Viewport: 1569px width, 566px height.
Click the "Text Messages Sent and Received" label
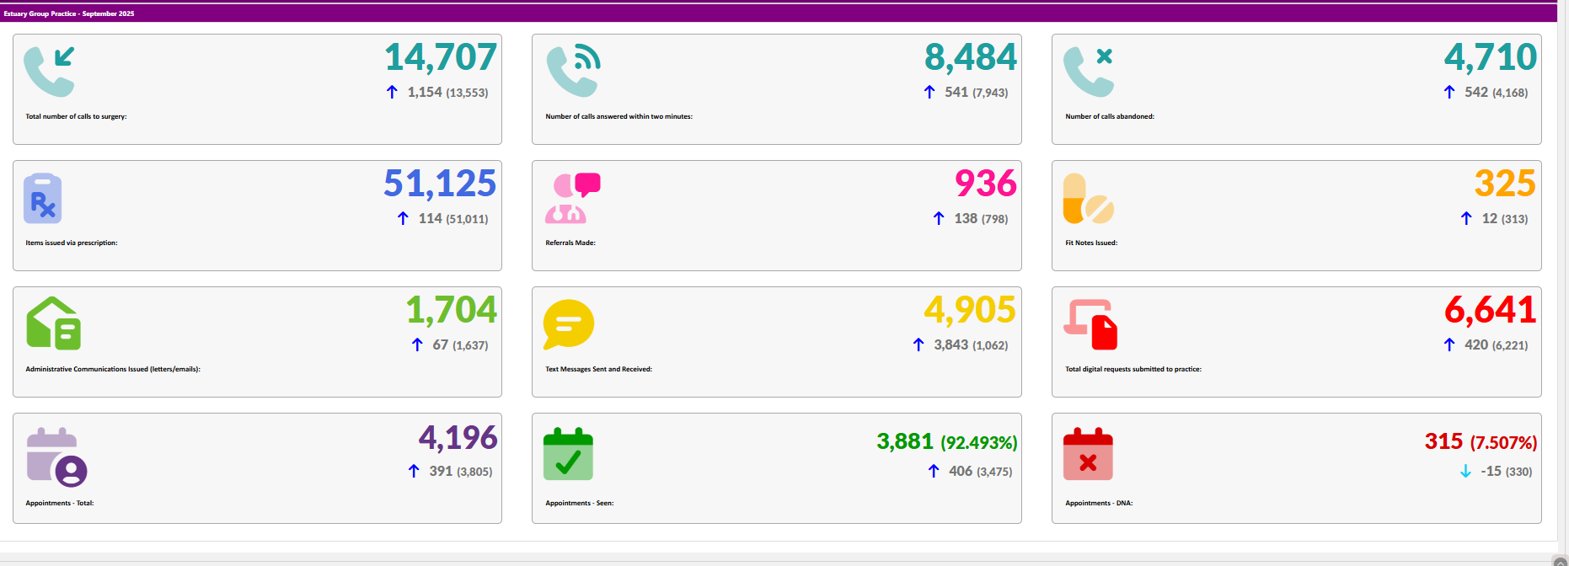click(598, 369)
